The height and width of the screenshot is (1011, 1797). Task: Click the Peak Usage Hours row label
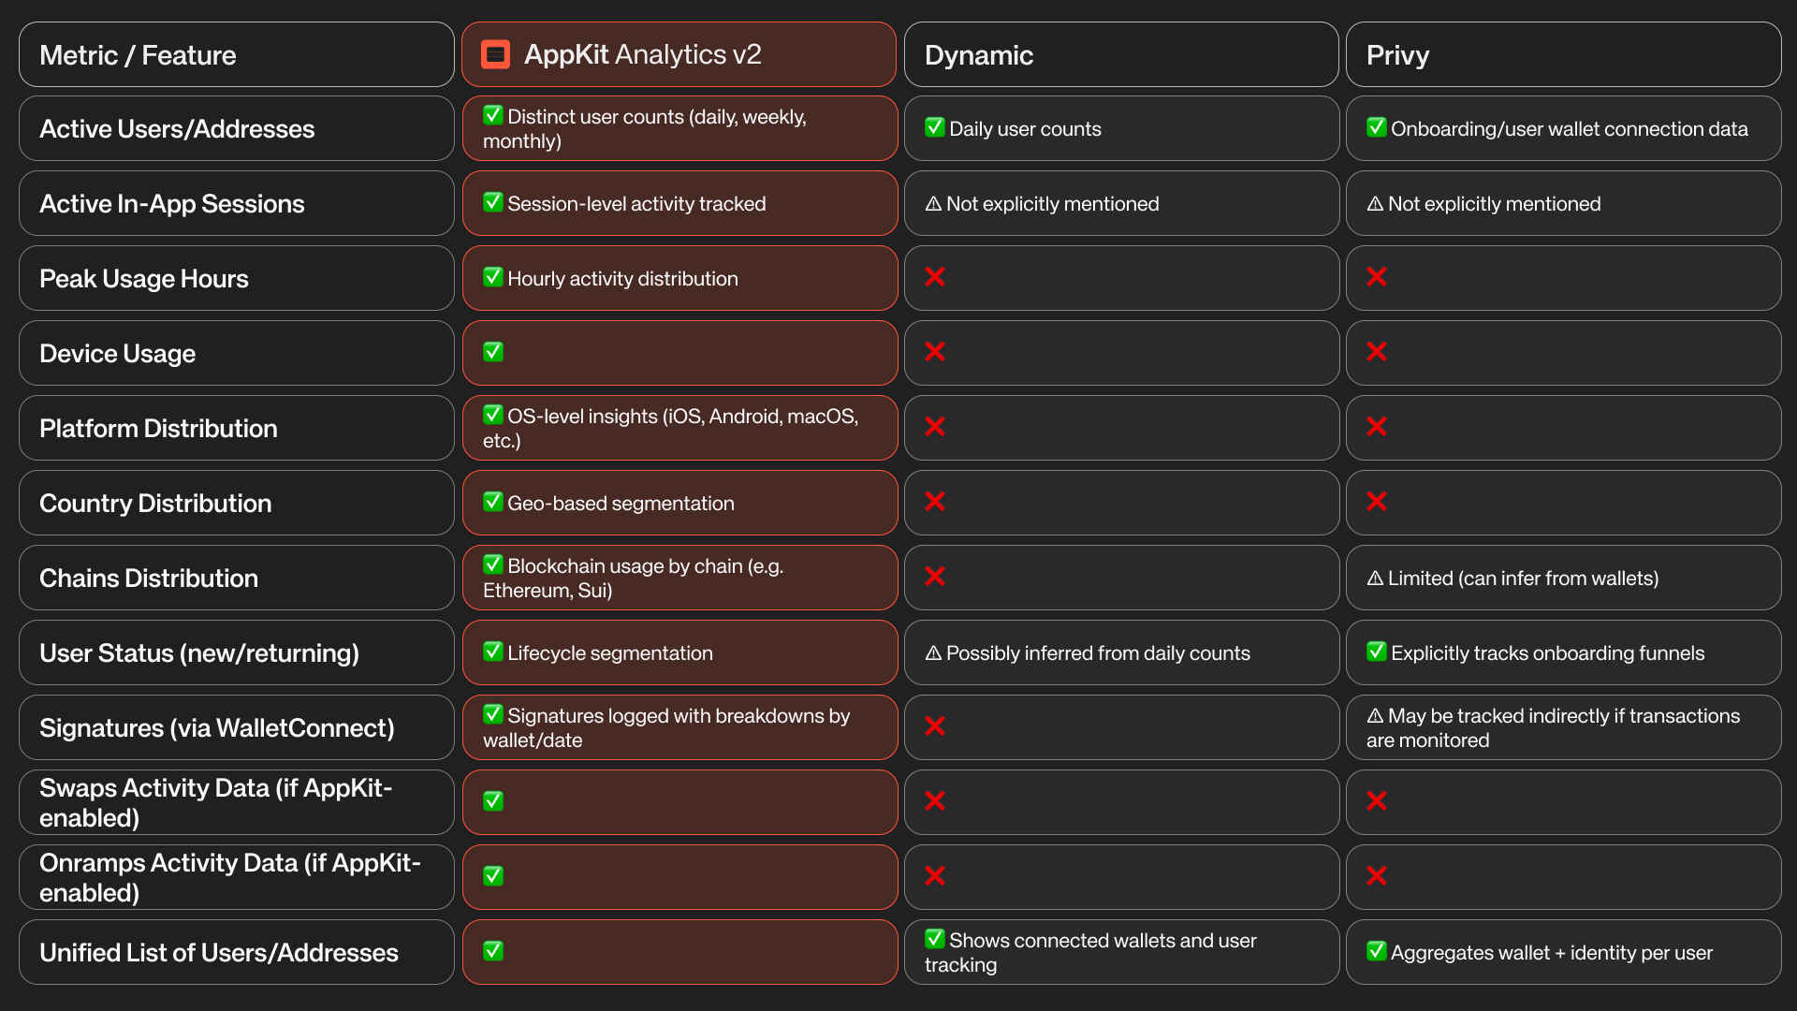(x=236, y=279)
